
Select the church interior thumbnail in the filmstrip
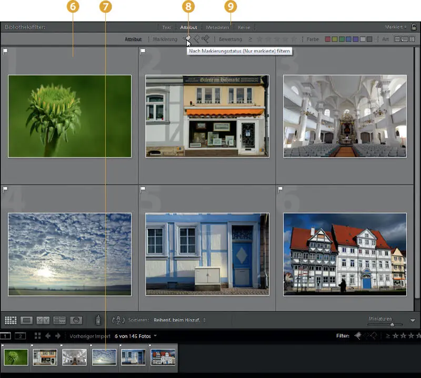tap(74, 357)
